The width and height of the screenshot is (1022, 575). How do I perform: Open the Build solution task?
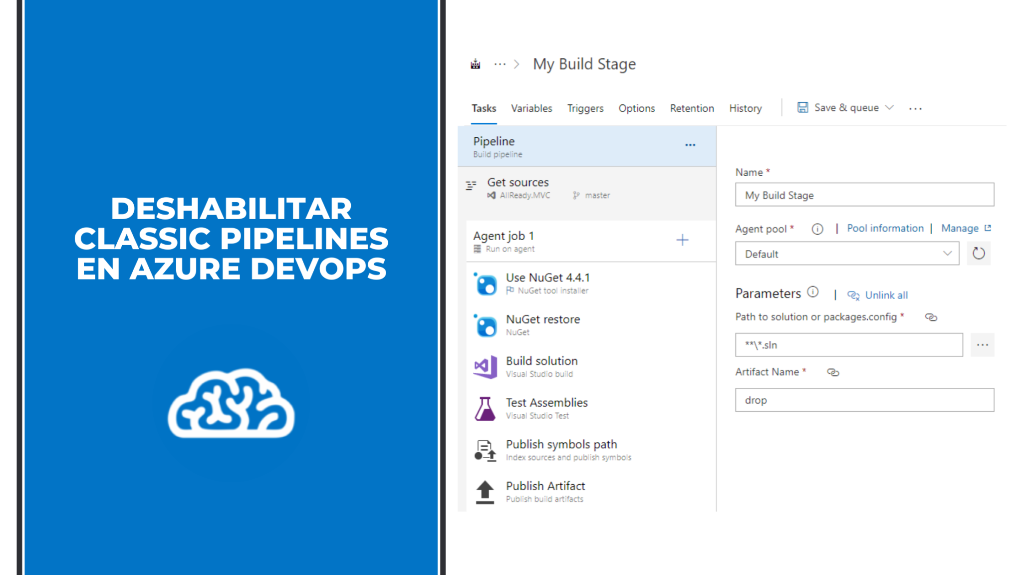591,367
